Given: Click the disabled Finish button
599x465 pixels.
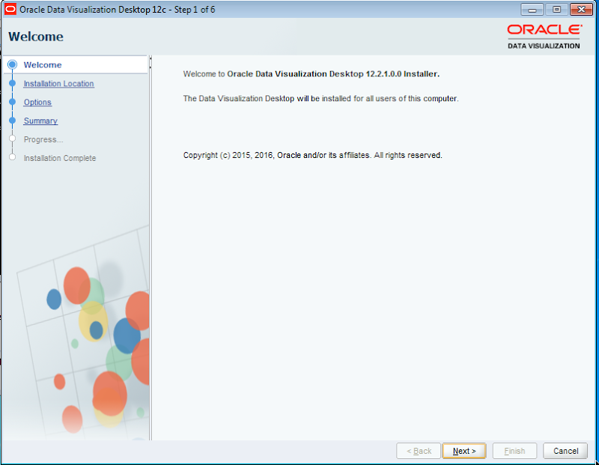Looking at the screenshot, I should [514, 451].
